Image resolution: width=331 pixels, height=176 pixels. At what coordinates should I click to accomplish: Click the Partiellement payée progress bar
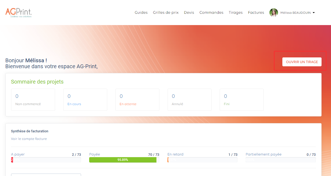point(280,160)
